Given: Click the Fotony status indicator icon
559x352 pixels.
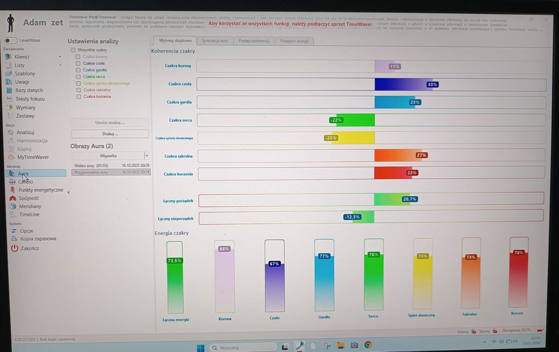Looking at the screenshot, I should (474, 332).
